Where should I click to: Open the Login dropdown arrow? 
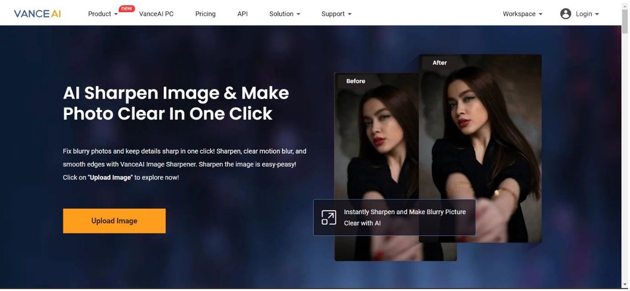coord(597,14)
